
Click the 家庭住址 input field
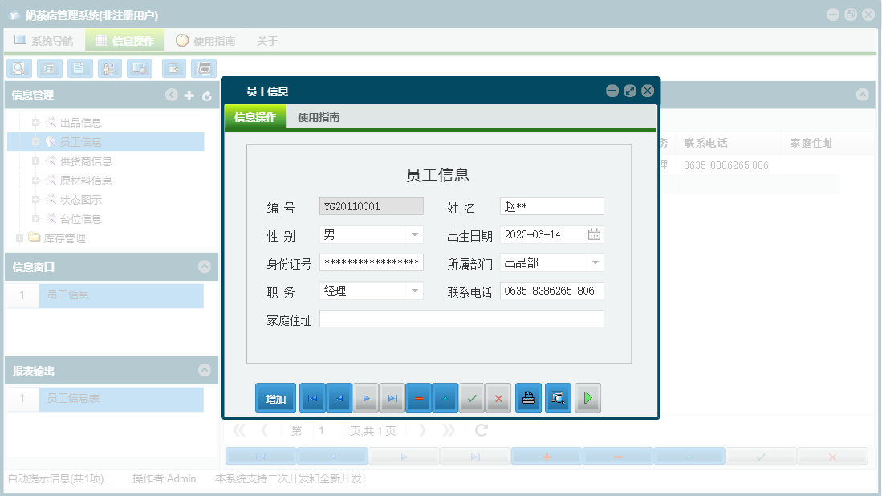coord(461,318)
